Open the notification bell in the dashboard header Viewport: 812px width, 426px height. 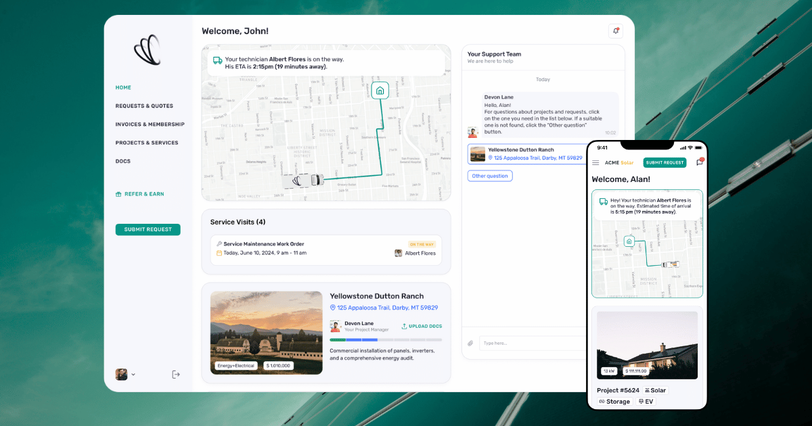pyautogui.click(x=616, y=31)
